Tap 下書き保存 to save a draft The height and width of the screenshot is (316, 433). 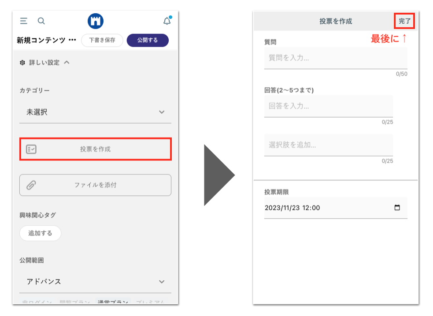(x=102, y=40)
